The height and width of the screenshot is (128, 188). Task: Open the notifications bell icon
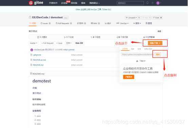pyautogui.click(x=148, y=3)
